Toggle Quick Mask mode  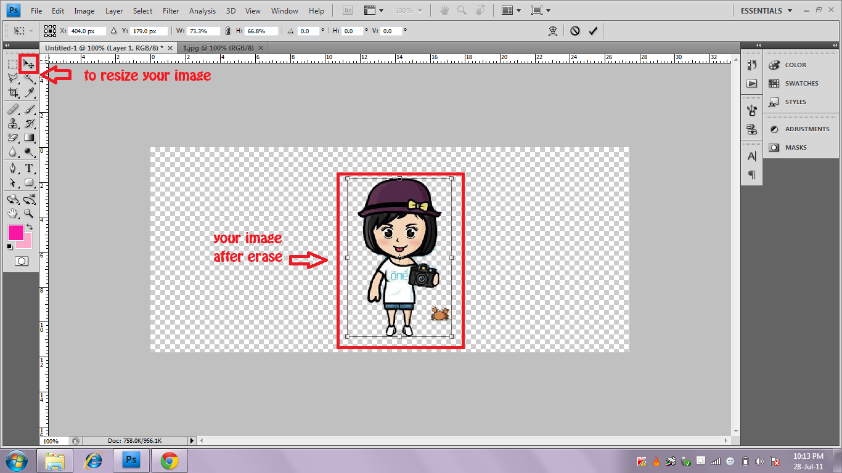point(21,261)
